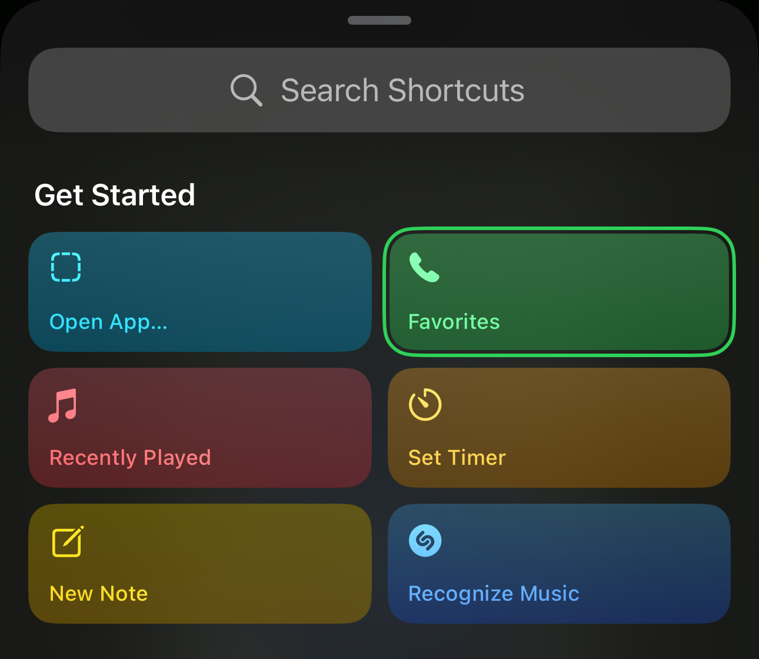Image resolution: width=759 pixels, height=659 pixels.
Task: Tap the red Recently Played tile
Action: tap(200, 428)
